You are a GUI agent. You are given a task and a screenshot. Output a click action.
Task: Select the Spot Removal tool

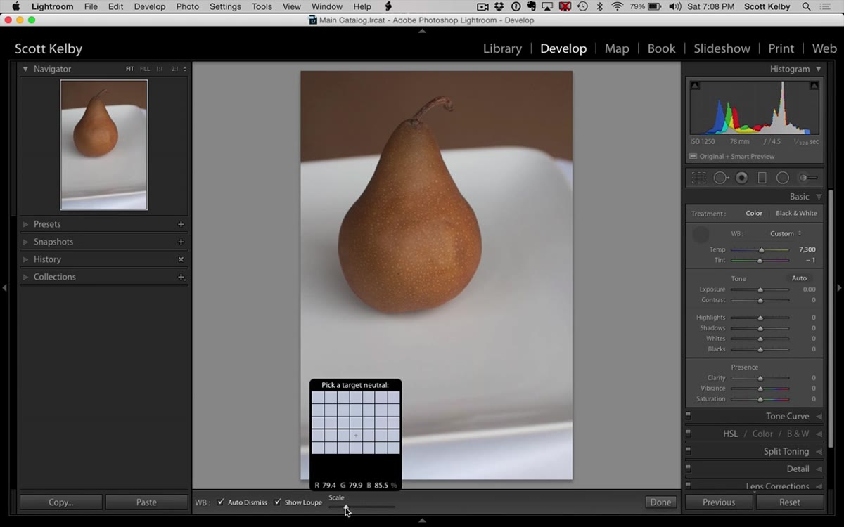pyautogui.click(x=721, y=178)
